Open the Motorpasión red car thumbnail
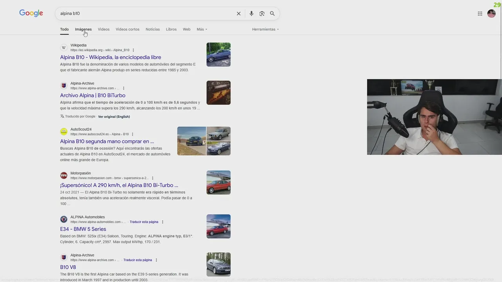The height and width of the screenshot is (282, 502). 218,183
